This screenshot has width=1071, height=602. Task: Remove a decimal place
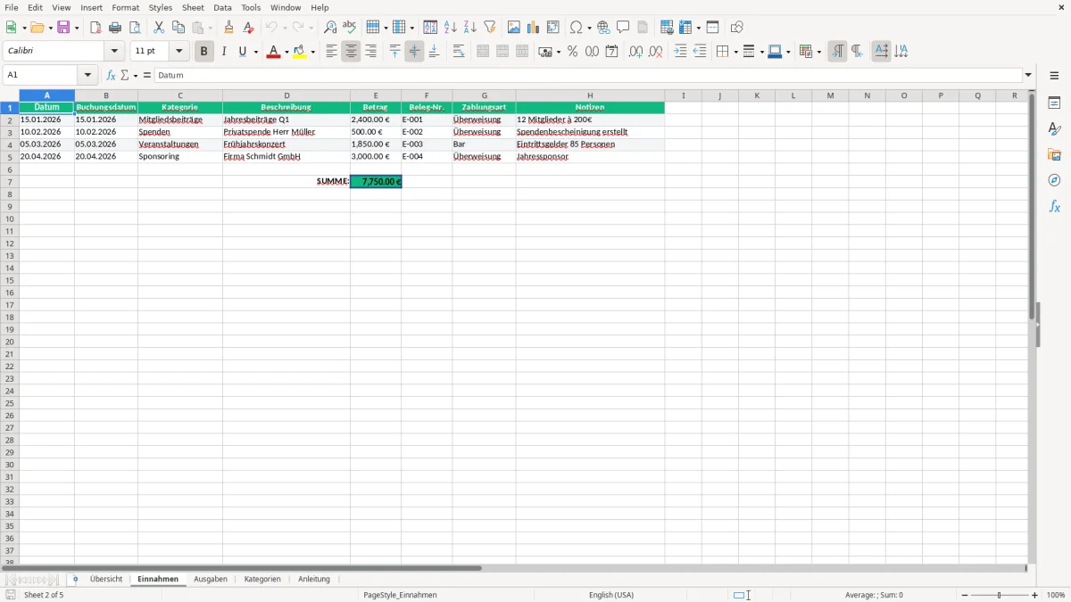pos(655,52)
